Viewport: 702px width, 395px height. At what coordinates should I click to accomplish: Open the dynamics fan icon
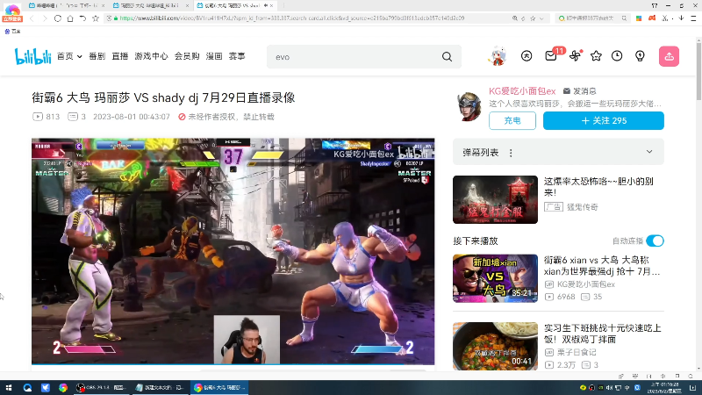click(576, 56)
